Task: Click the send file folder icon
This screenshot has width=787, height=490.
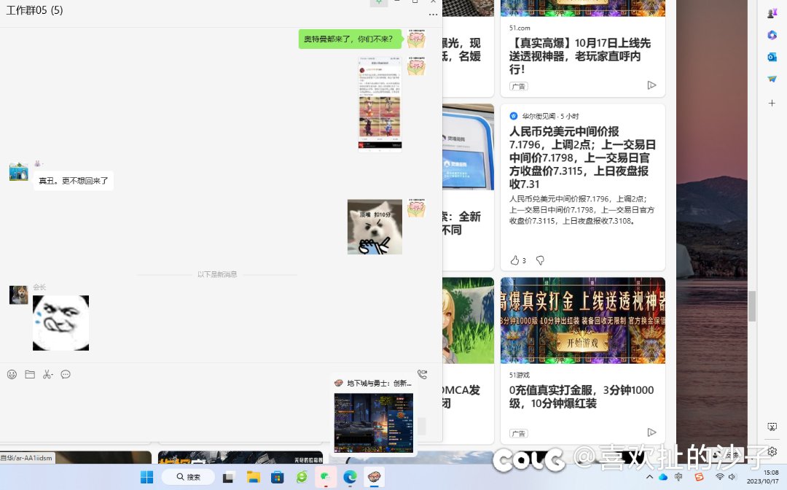Action: click(x=30, y=375)
